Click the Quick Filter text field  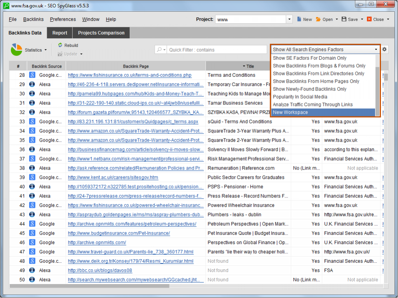[x=217, y=50]
